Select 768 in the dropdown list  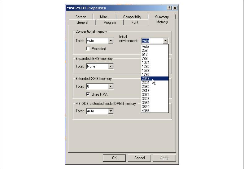click(155, 59)
